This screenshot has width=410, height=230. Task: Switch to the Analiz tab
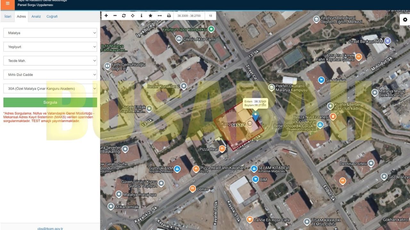pyautogui.click(x=36, y=16)
